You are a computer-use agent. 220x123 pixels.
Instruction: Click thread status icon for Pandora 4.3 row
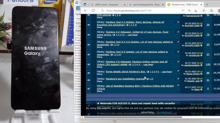[x=89, y=25]
